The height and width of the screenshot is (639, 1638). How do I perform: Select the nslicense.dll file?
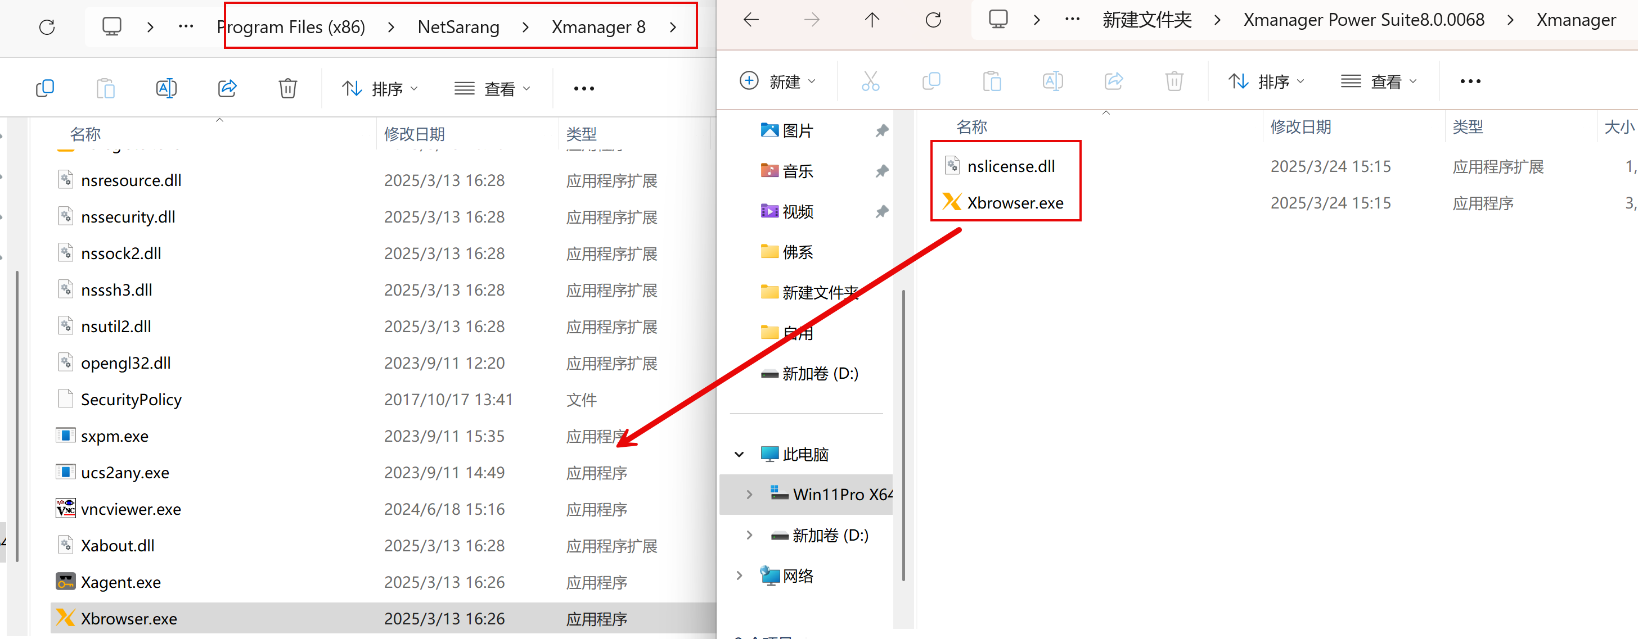coord(1010,166)
